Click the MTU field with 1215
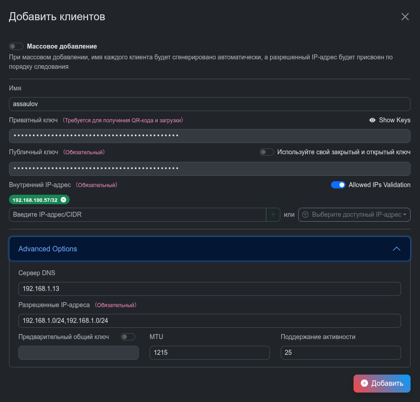420x402 pixels. (x=209, y=353)
